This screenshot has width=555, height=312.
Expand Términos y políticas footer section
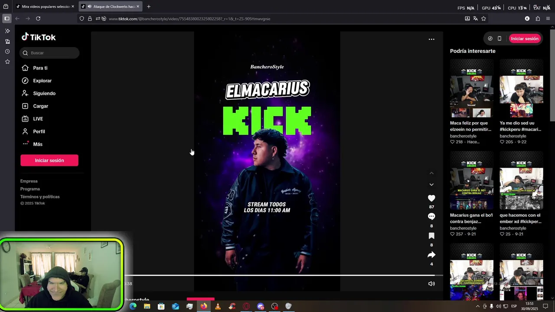40,197
